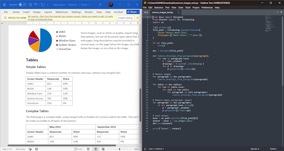Click the Undo arrow in Word
This screenshot has height=151, width=284.
35,5
